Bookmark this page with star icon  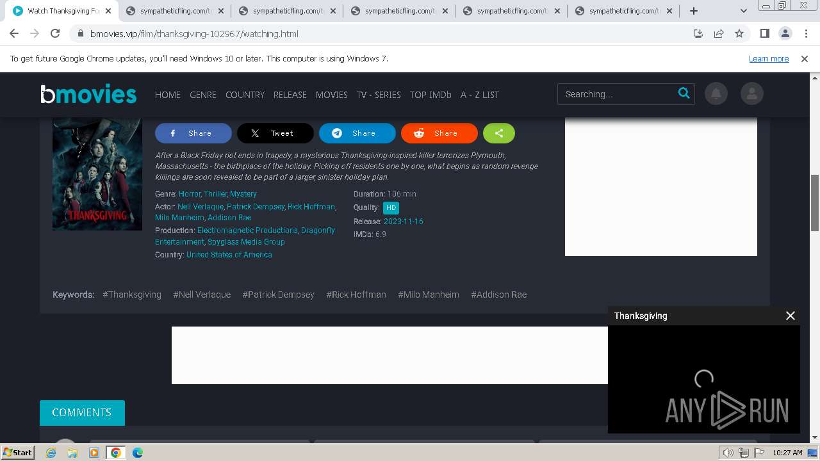tap(739, 34)
